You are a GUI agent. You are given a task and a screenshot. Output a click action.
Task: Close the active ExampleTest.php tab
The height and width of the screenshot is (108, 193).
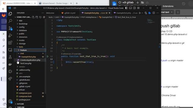coord(109,13)
